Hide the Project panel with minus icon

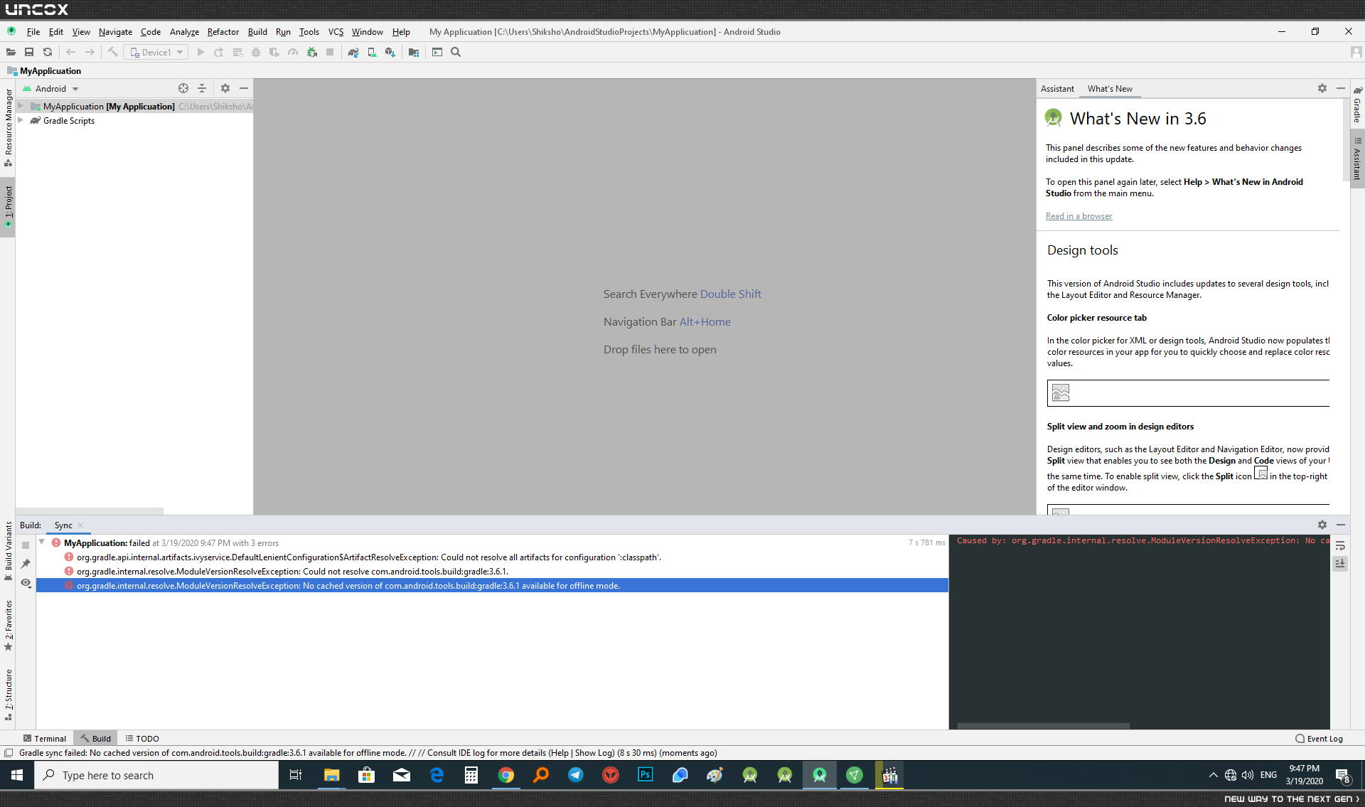tap(244, 88)
